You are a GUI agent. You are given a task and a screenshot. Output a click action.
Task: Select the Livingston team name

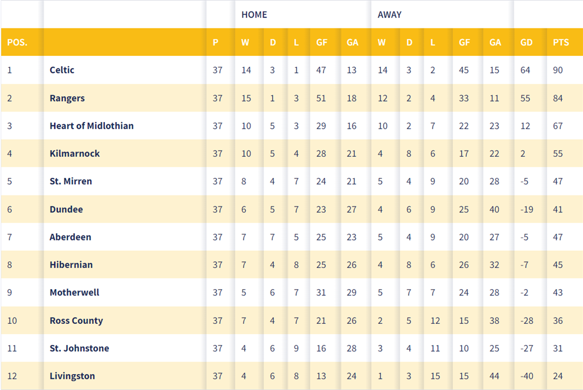coord(72,376)
